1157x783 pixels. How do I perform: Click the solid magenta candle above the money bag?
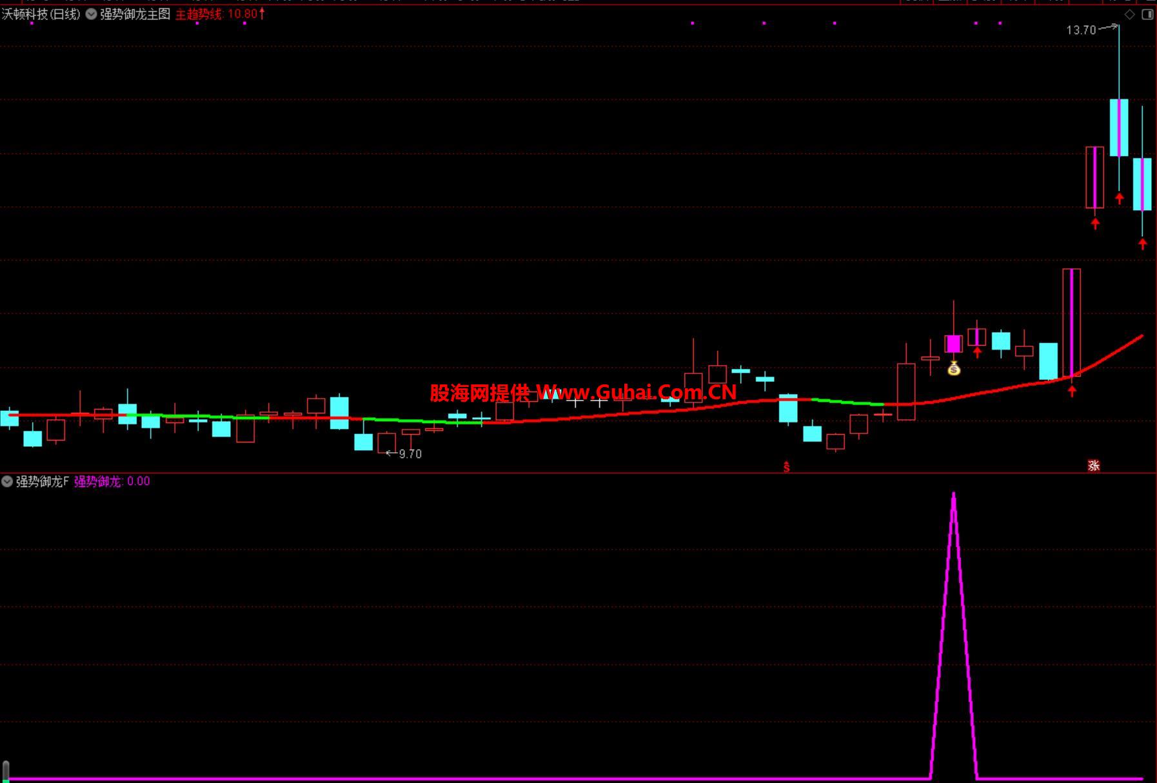[954, 344]
